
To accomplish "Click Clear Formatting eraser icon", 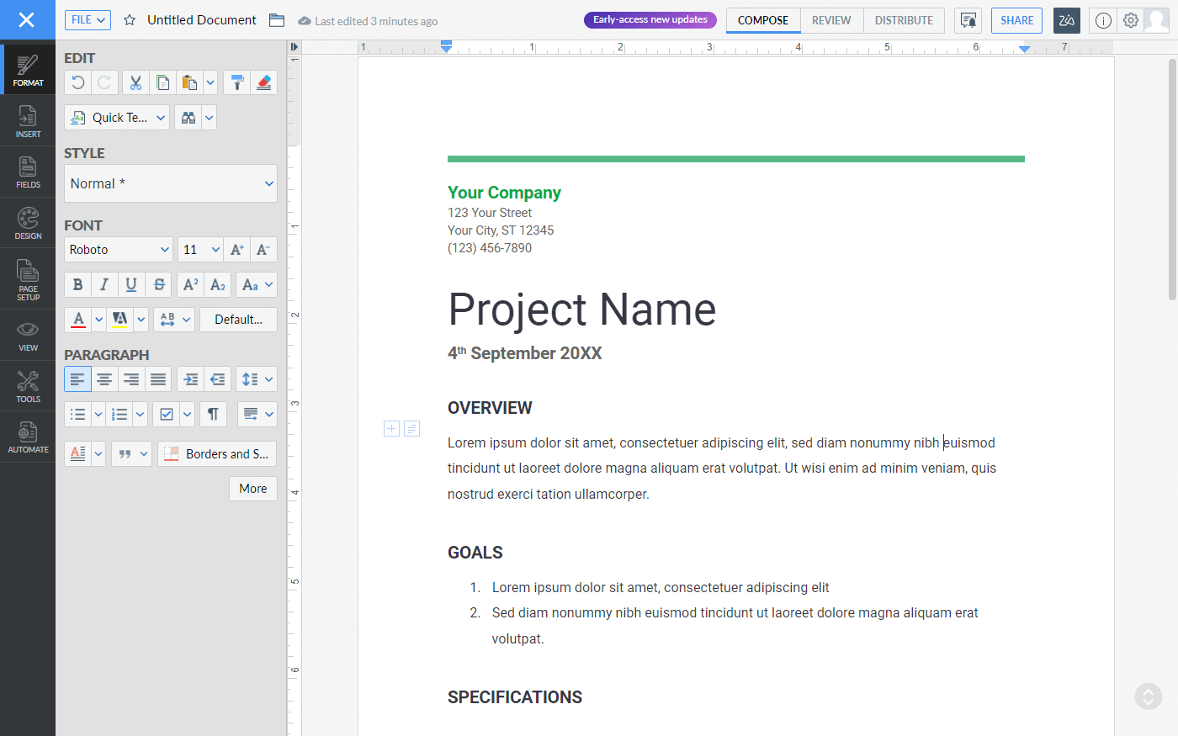I will coord(263,82).
